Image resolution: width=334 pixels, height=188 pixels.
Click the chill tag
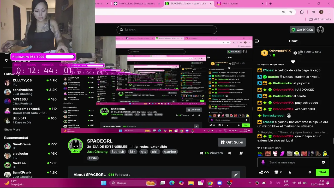[155, 152]
